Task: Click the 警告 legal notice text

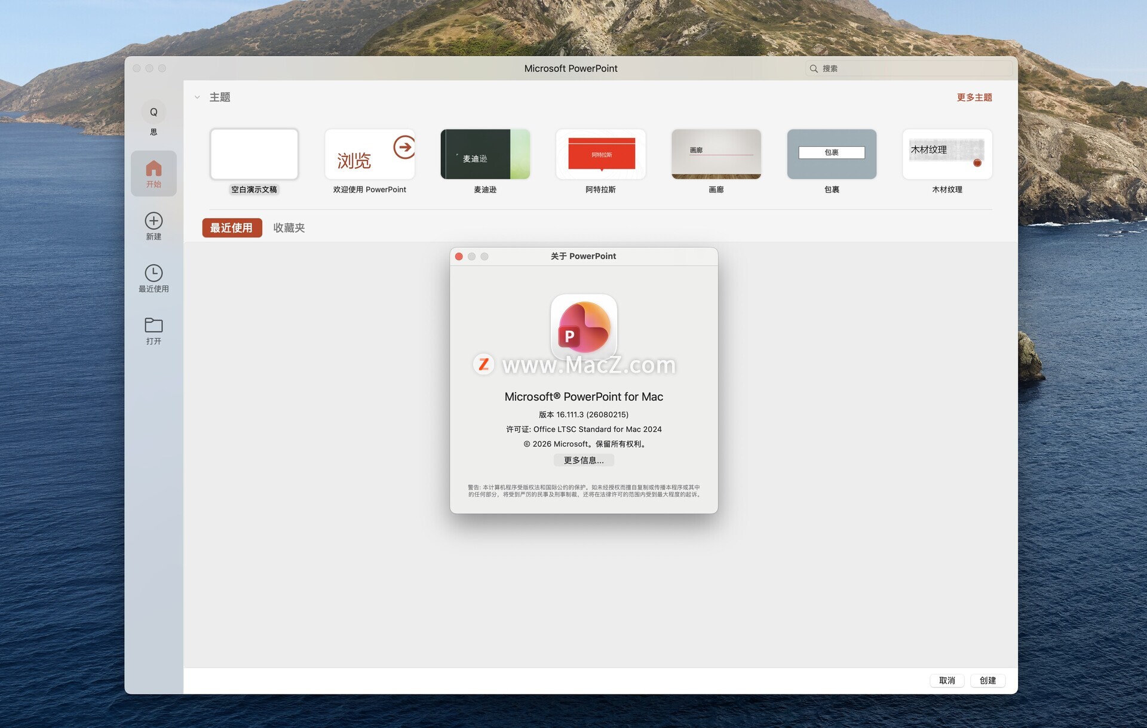Action: [x=584, y=491]
